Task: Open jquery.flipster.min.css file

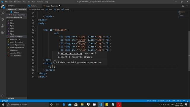Action: 18,45
